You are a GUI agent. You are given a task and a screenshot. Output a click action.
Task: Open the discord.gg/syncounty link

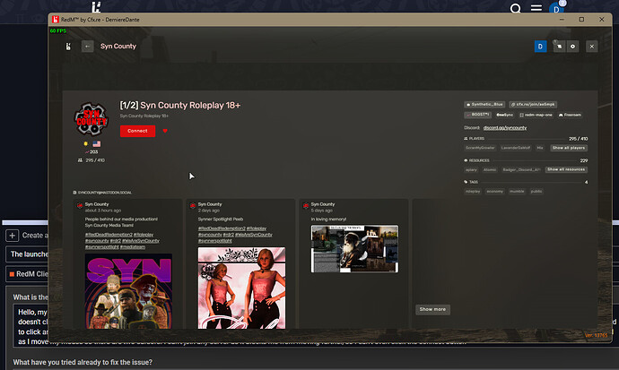[x=505, y=128]
